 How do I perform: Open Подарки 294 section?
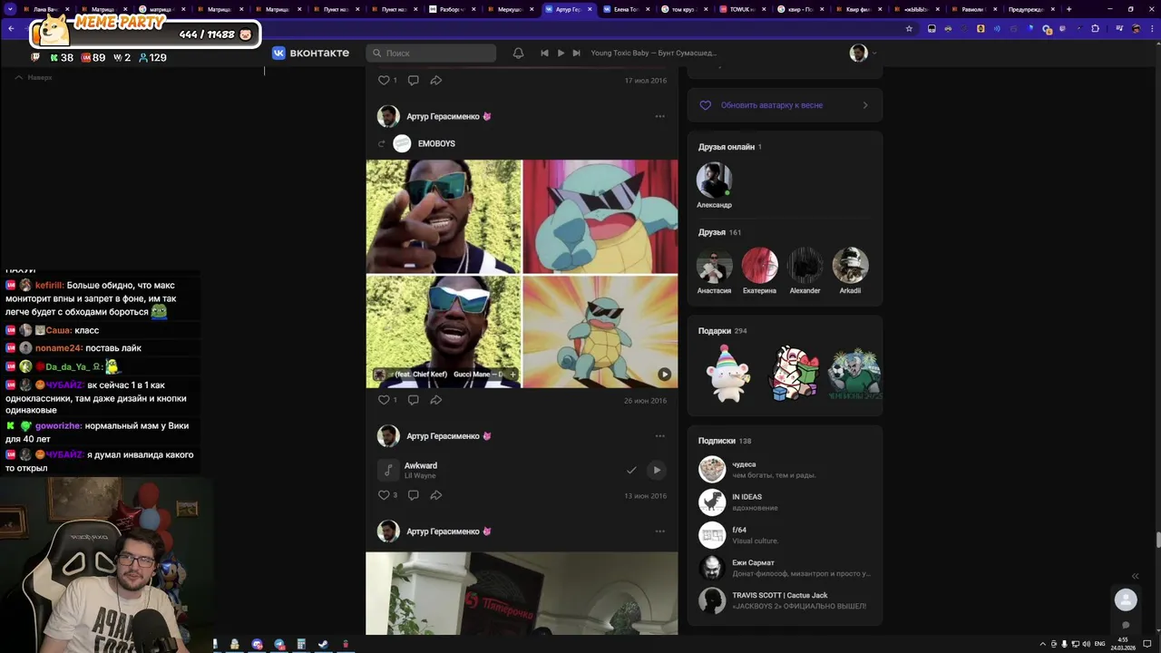(x=723, y=331)
